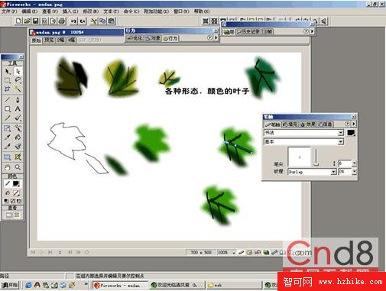
Task: Click the New document toolbar icon
Action: point(18,21)
